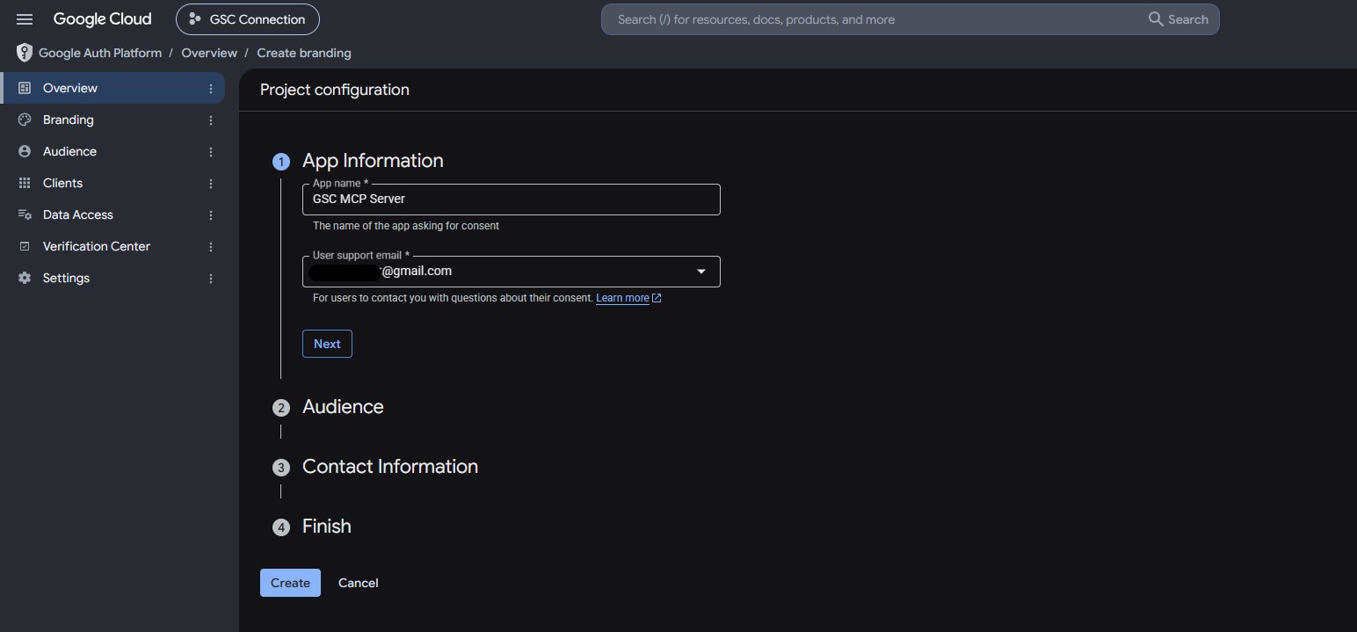Click the support email dropdown arrow
The height and width of the screenshot is (632, 1357).
[x=701, y=272]
